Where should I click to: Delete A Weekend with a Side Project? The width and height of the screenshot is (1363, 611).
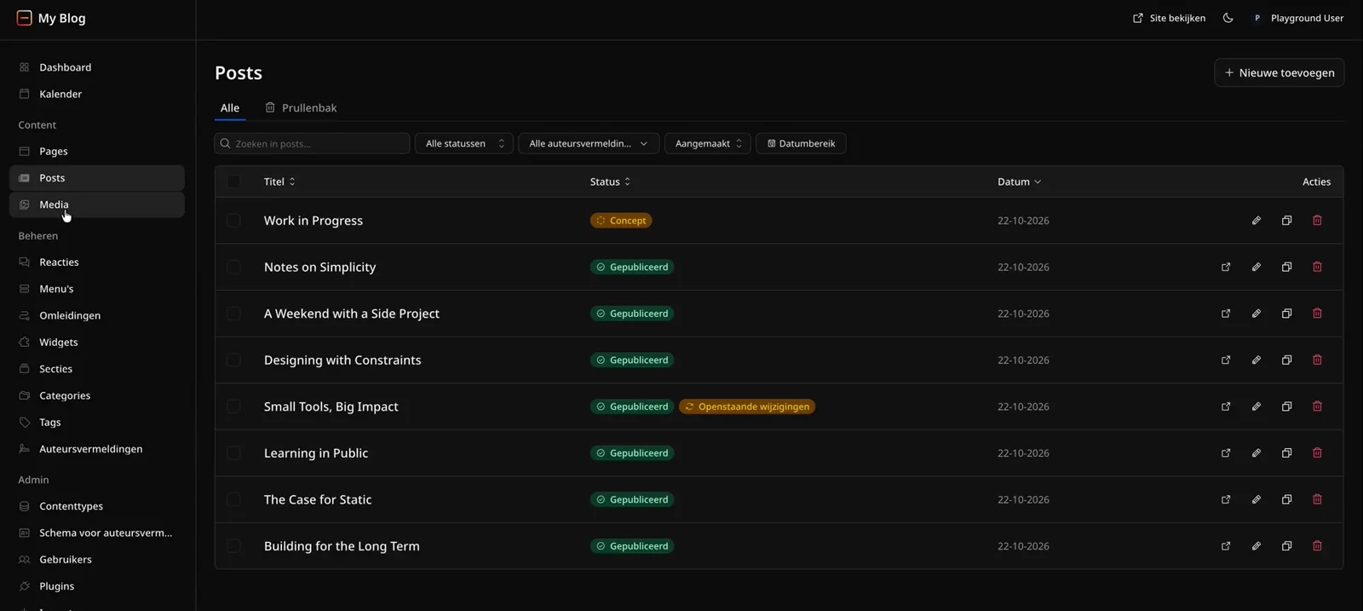point(1317,314)
